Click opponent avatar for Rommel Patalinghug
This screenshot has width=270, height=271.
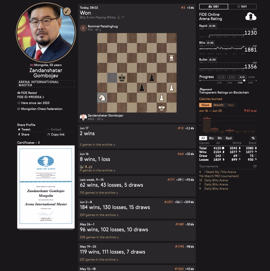[x=83, y=28]
